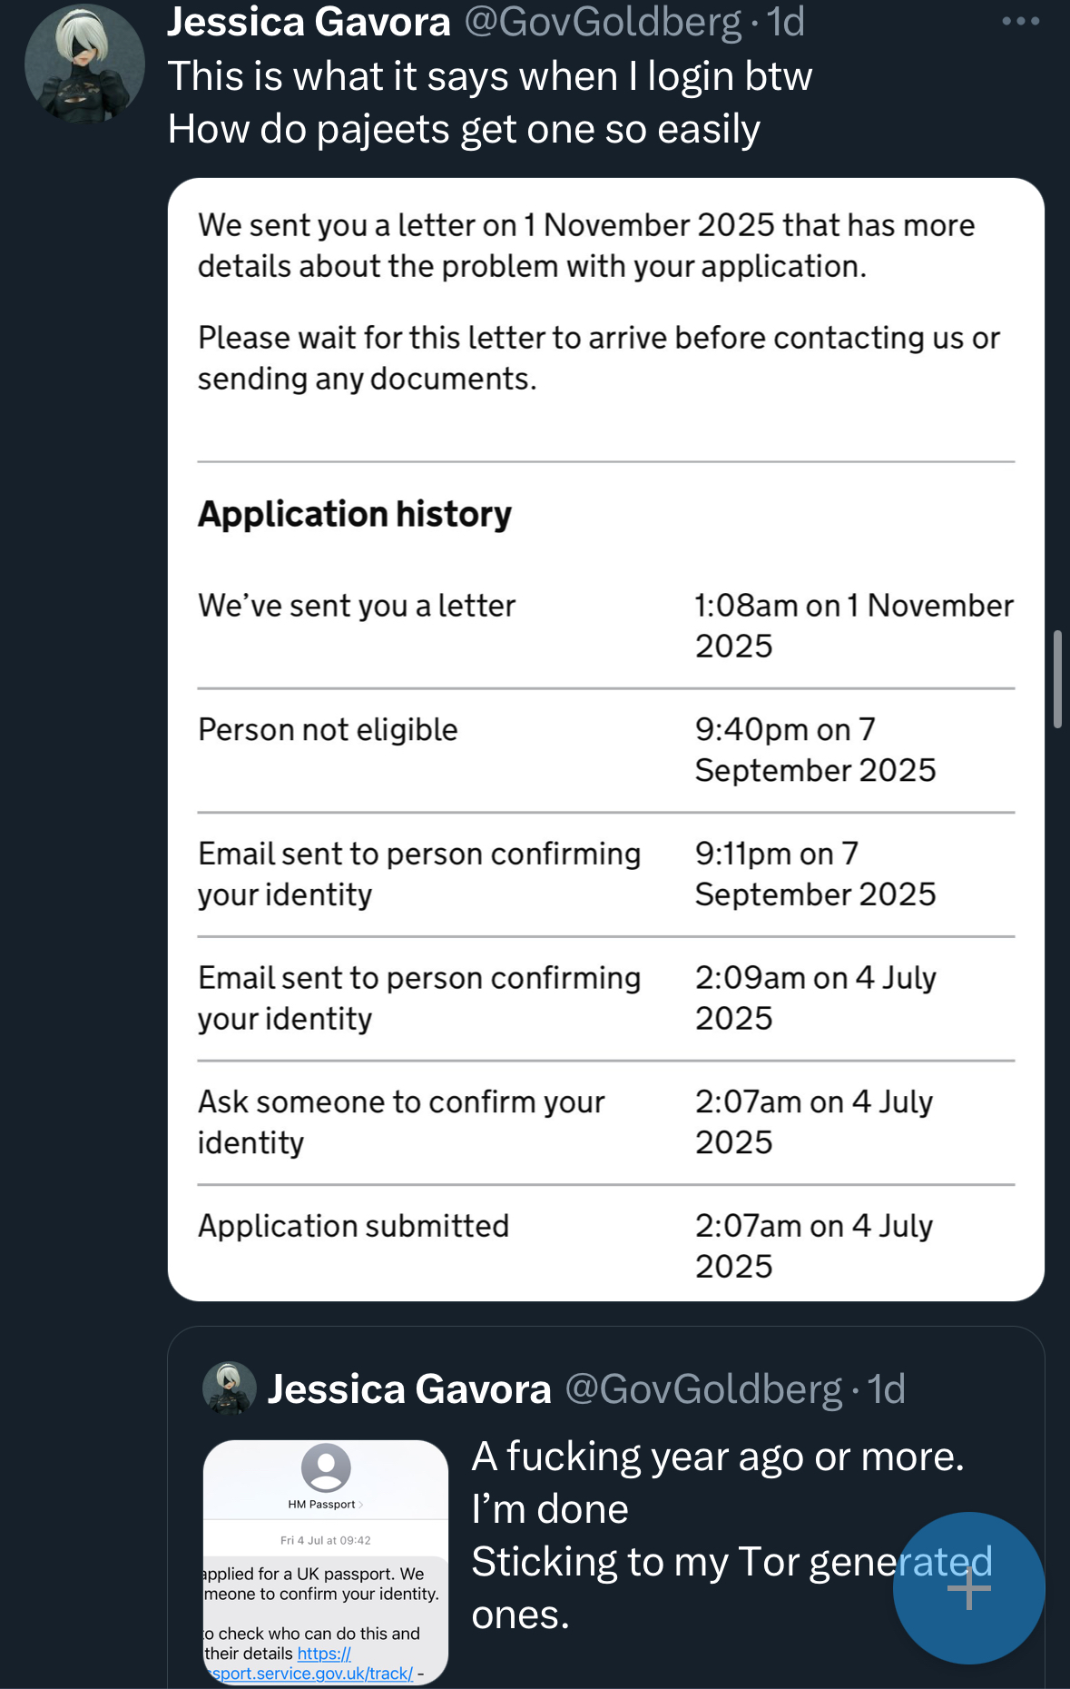The image size is (1070, 1689).
Task: Click the top tweet's Jessica Gavora display name
Action: click(309, 22)
